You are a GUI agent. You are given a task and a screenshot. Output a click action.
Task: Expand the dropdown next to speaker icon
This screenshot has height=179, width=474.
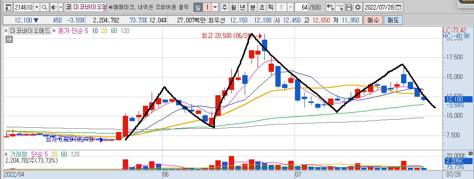click(60, 7)
